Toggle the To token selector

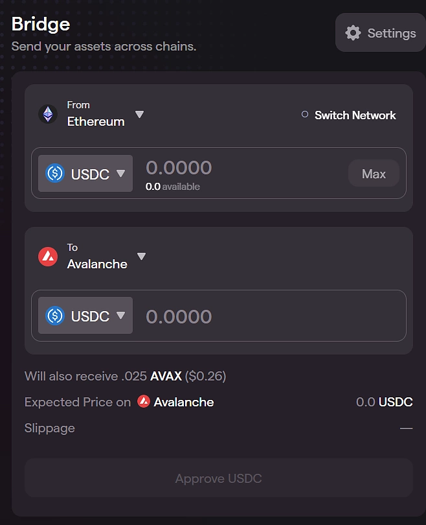119,315
